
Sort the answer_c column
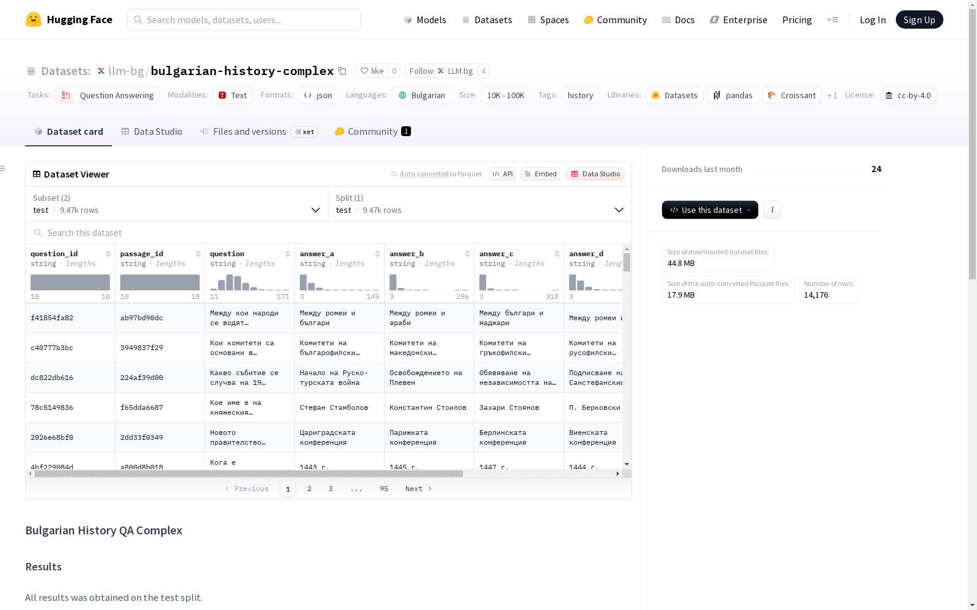pyautogui.click(x=557, y=254)
